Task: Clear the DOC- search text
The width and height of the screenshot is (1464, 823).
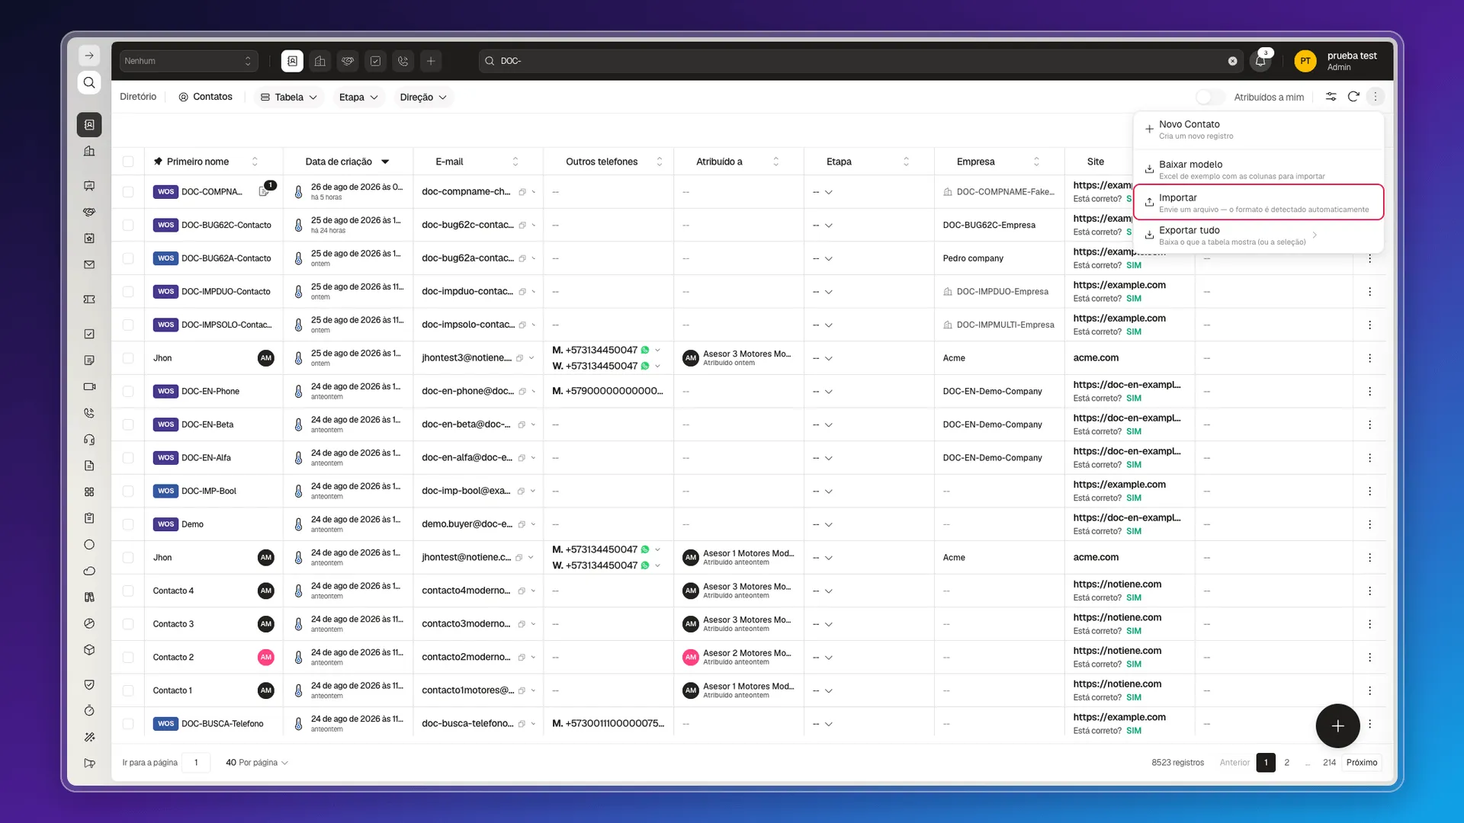Action: tap(1232, 61)
